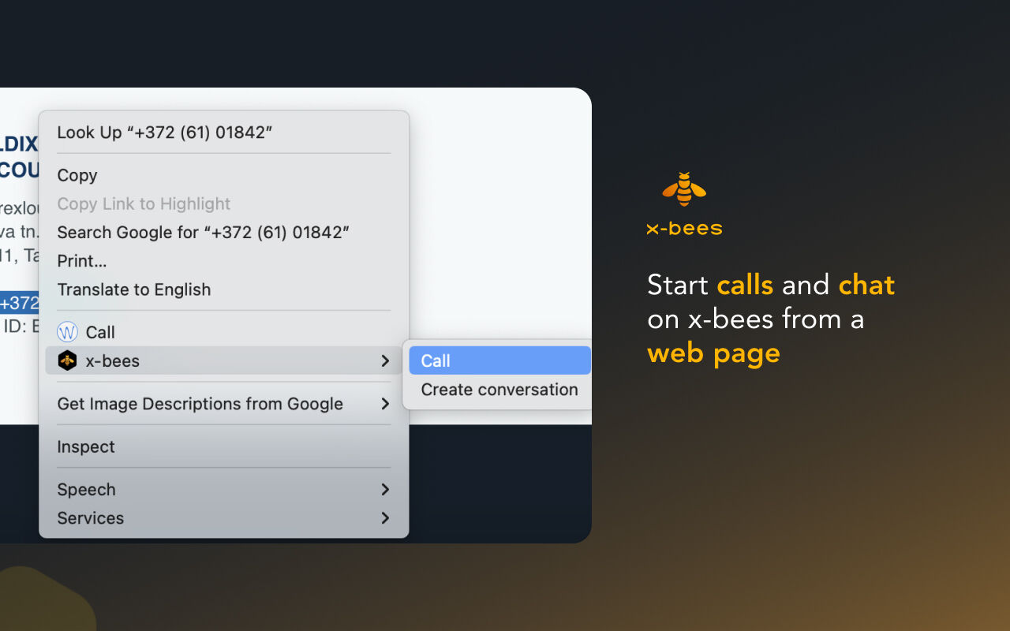The width and height of the screenshot is (1010, 631).
Task: Click the x-bees bee logo on the right
Action: point(684,189)
